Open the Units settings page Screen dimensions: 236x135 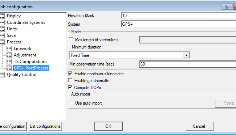point(12,29)
